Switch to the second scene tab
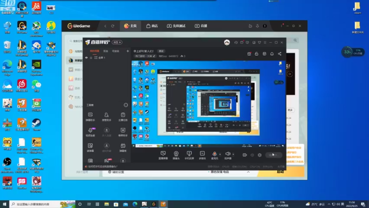This screenshot has width=369, height=208. pyautogui.click(x=106, y=51)
